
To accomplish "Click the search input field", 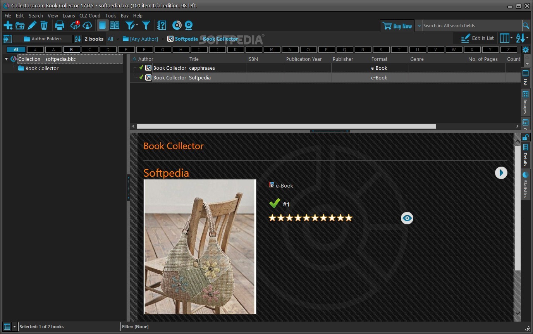I will coord(472,26).
